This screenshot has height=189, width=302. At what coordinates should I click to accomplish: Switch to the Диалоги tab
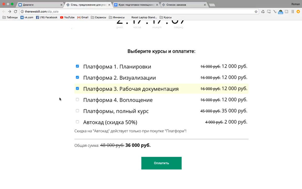coord(39,5)
